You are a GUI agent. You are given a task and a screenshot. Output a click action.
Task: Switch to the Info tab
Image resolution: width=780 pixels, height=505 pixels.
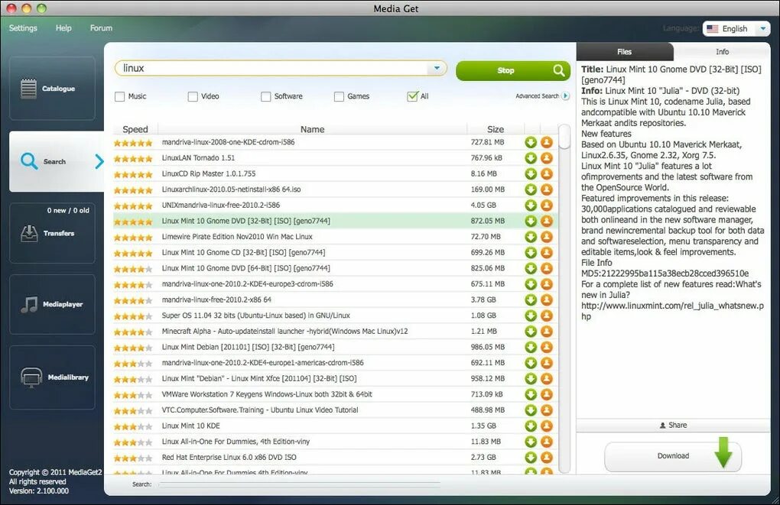pos(722,52)
